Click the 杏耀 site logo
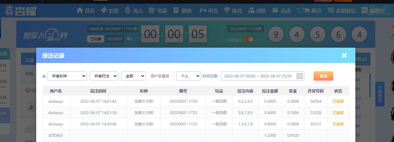Screen dimensions: 394x142 click(21, 10)
